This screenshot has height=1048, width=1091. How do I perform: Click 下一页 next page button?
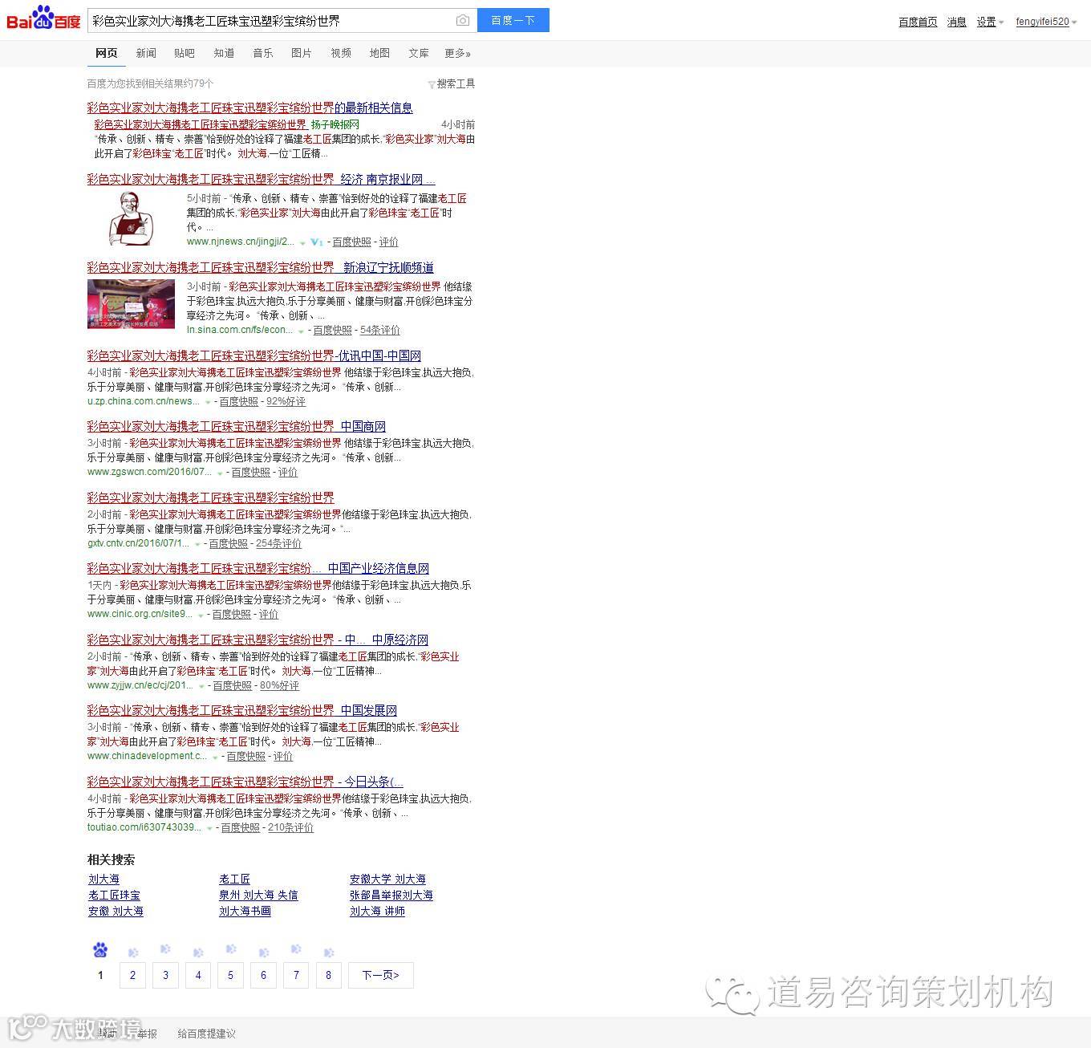tap(381, 975)
